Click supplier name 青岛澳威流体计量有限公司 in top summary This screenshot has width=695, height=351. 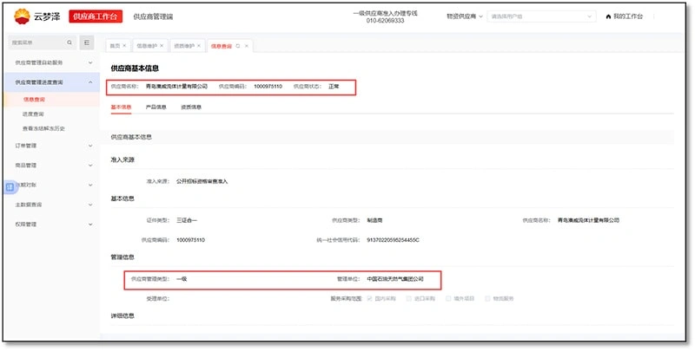pos(177,86)
